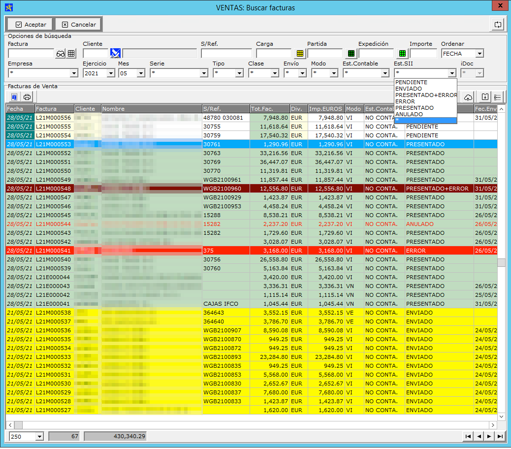Expand the Ejercicio year dropdown
The image size is (511, 449).
(111, 73)
